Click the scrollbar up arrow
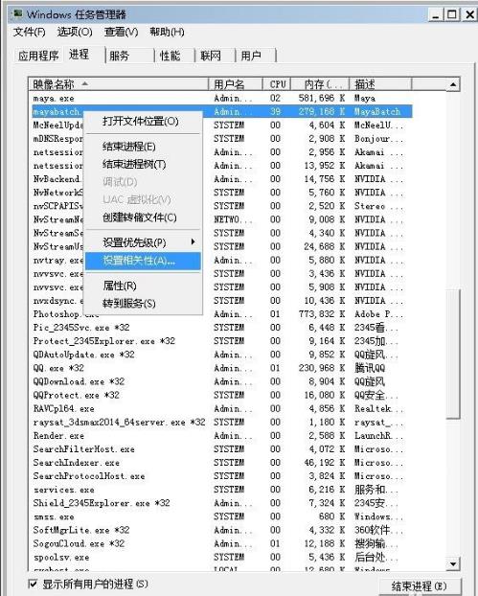This screenshot has height=596, width=478. tap(452, 84)
